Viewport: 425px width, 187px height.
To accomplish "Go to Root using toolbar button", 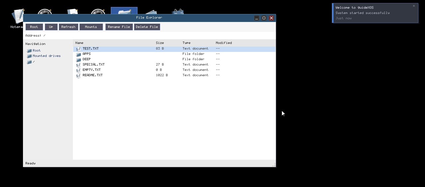I will (34, 27).
